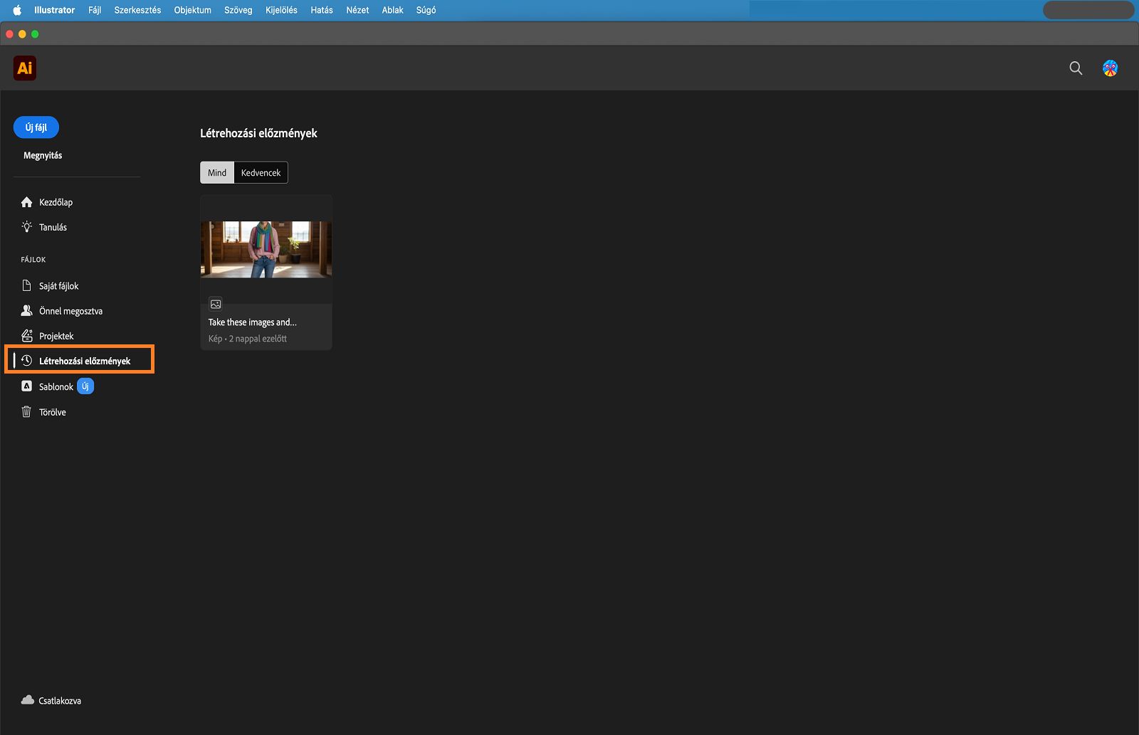Open the Illustrator app menu
Screen dimensions: 1139x735
tap(54, 10)
